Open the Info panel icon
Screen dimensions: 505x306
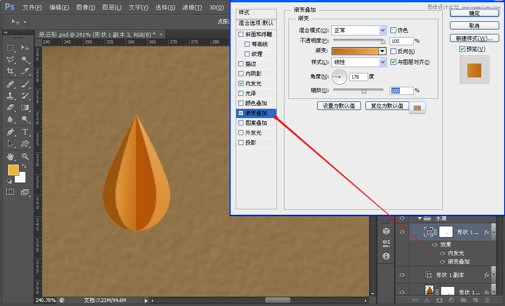pos(386,256)
